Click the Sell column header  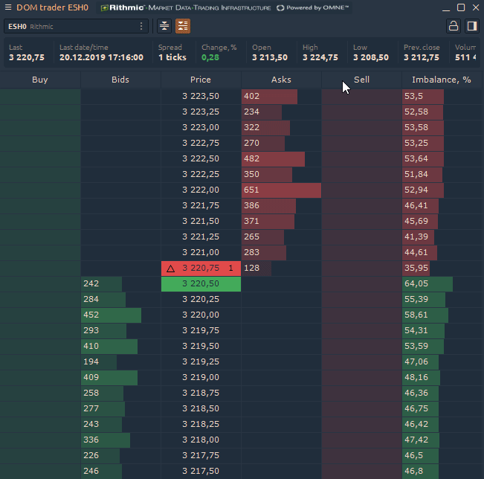pos(361,80)
